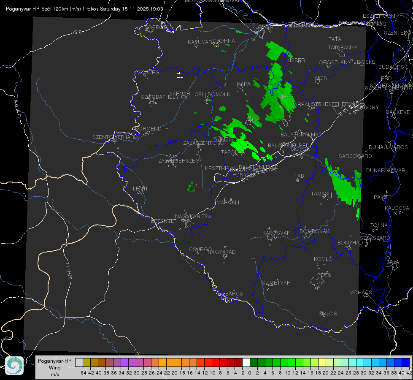Click the '11 (HR)' road label

point(68,270)
